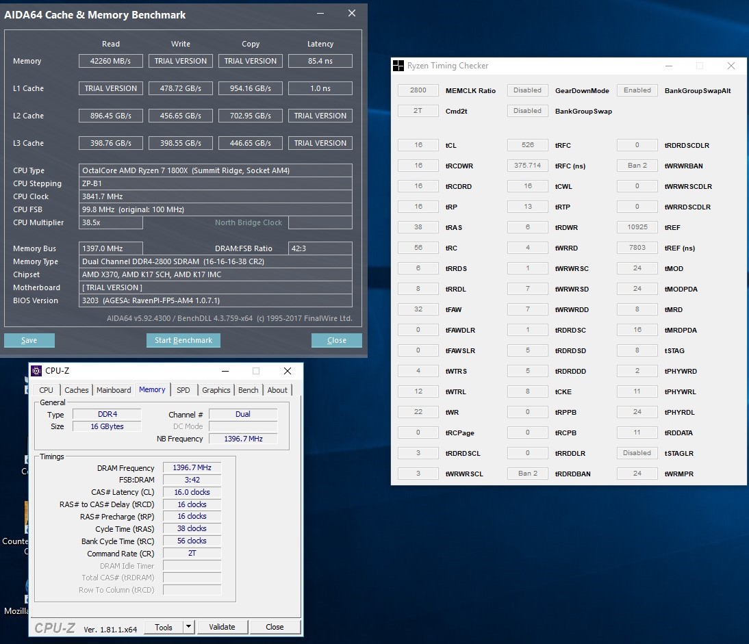Click the Tools button in CPU-Z
Image resolution: width=749 pixels, height=644 pixels.
pos(164,627)
